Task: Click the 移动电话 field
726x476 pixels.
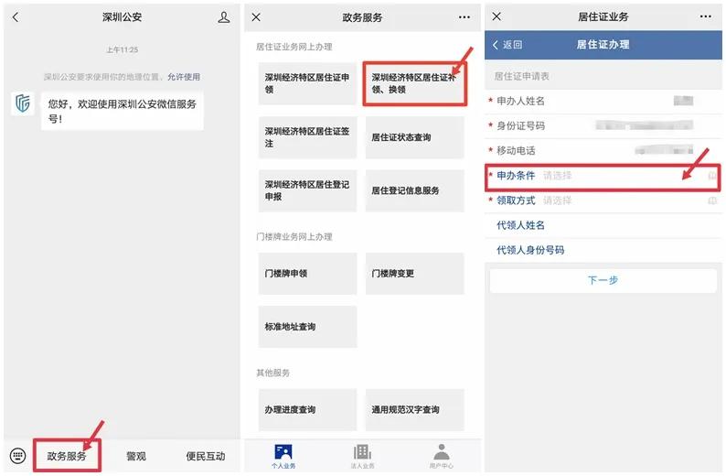Action: [603, 151]
